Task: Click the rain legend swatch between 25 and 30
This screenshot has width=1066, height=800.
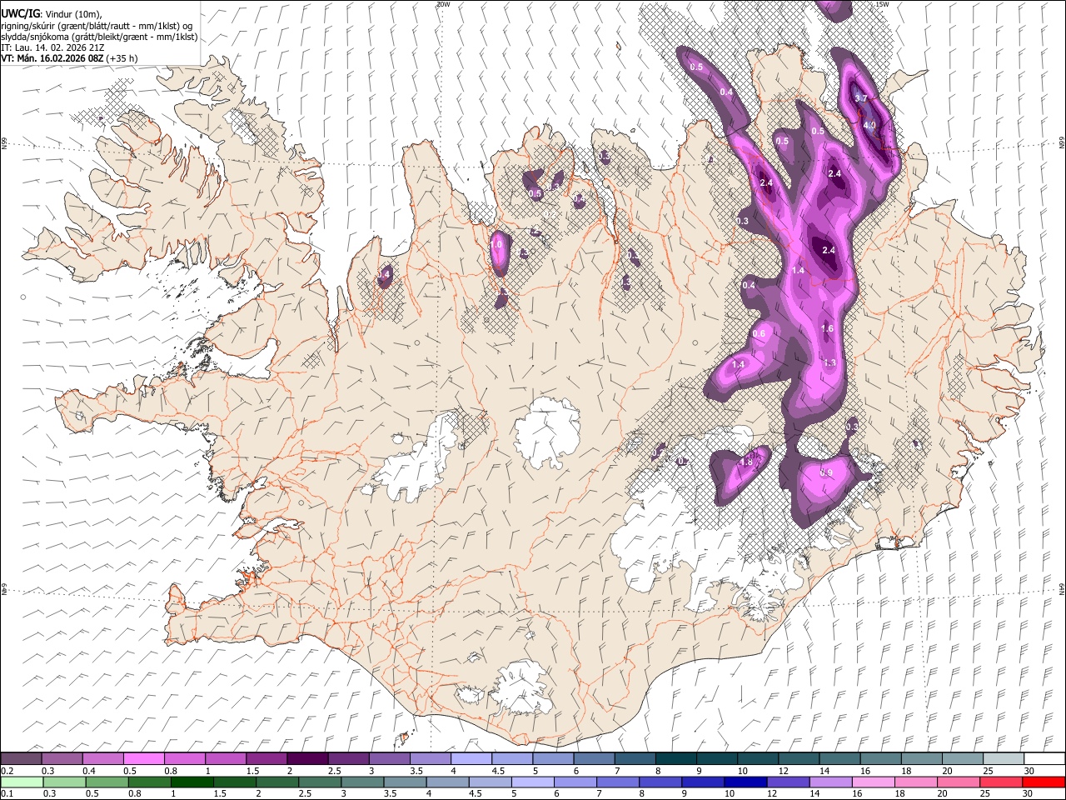Action: (x=1002, y=782)
